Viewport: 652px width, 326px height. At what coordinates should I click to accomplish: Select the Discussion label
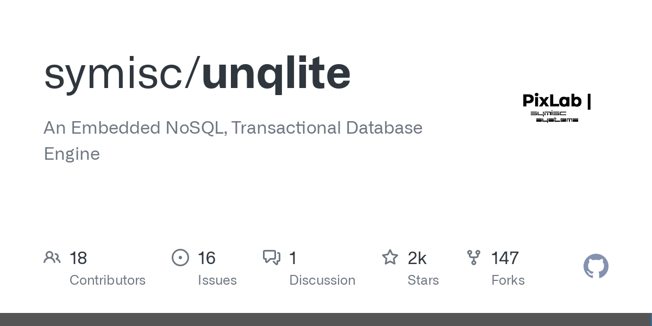pyautogui.click(x=322, y=280)
